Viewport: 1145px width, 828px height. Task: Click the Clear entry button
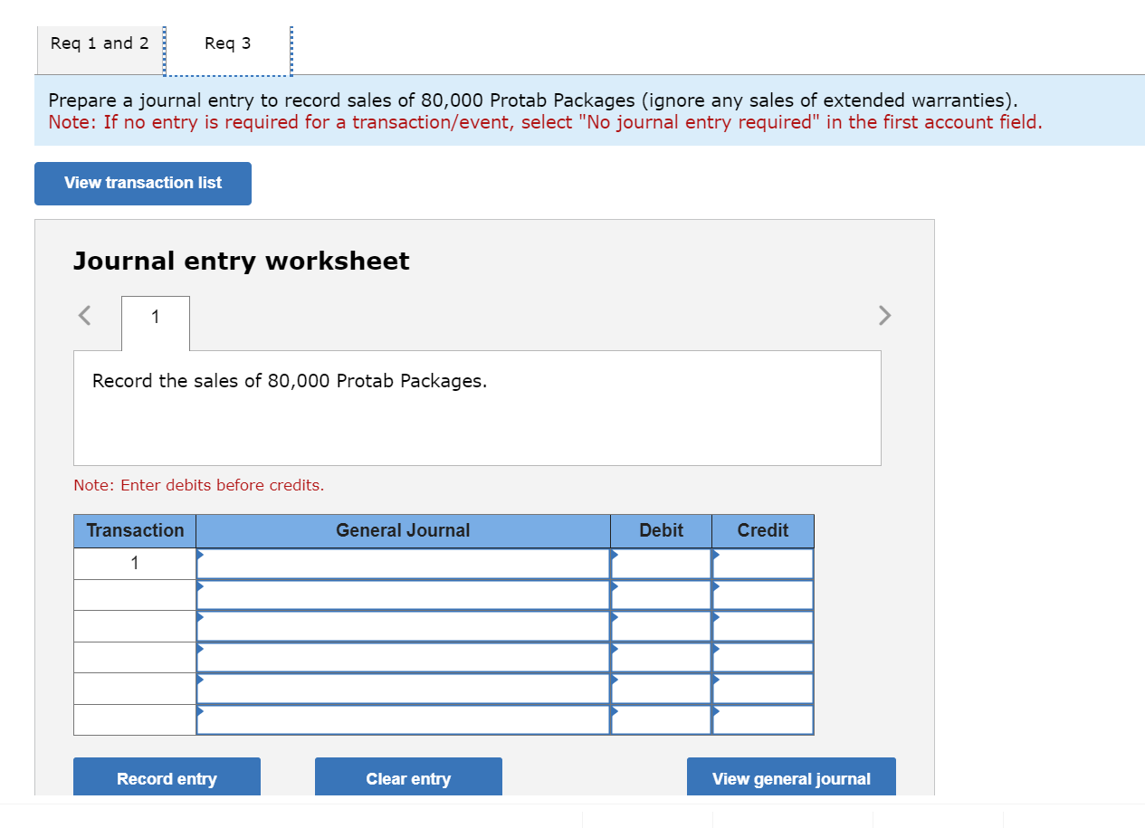pos(408,778)
